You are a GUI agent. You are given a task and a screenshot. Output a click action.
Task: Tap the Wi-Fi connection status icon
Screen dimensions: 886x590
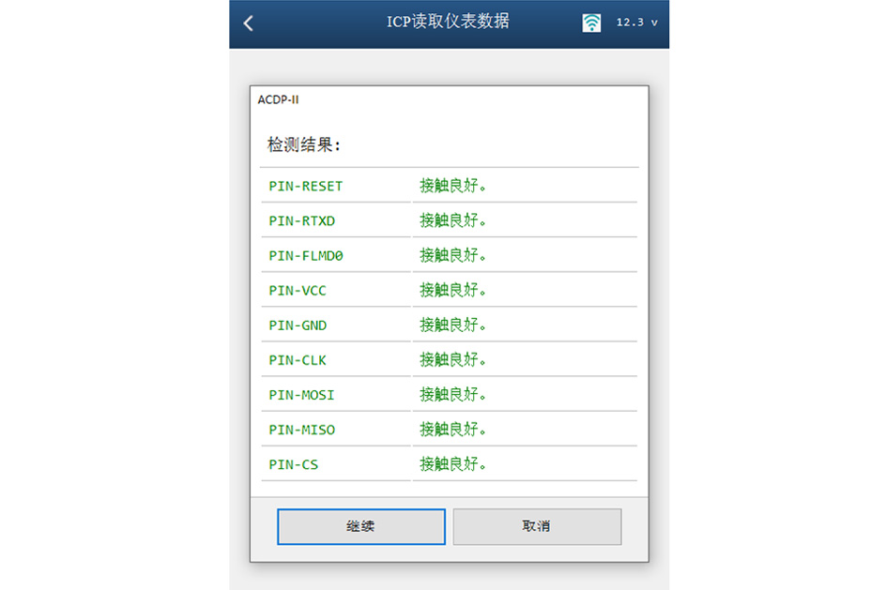pos(591,23)
